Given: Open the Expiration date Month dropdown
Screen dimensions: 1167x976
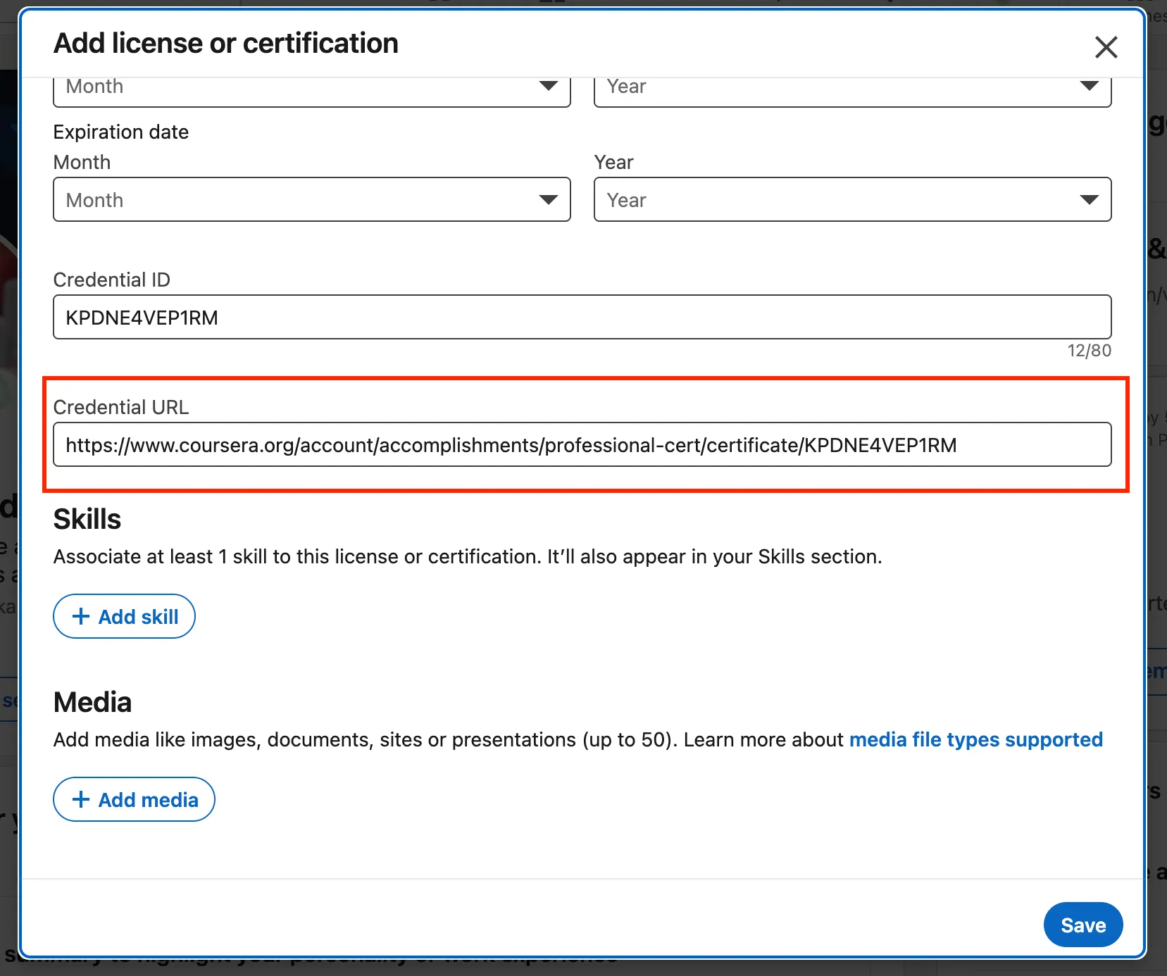Looking at the screenshot, I should click(312, 199).
